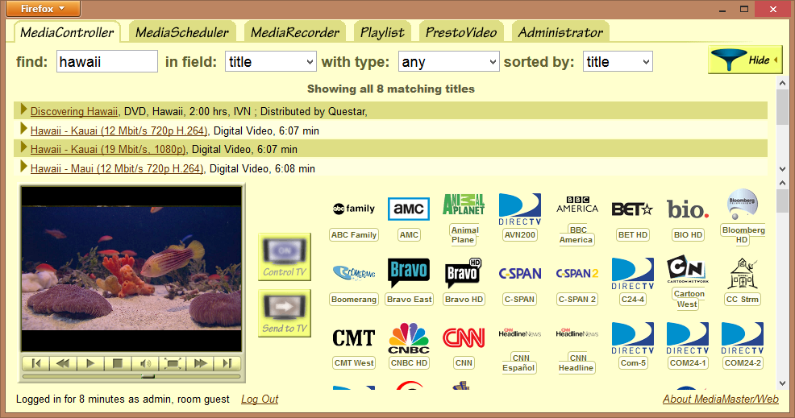
Task: Rewind the video preview
Action: (63, 363)
